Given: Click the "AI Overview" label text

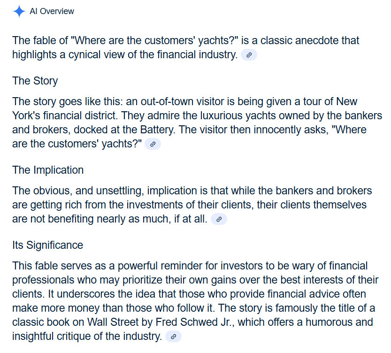Looking at the screenshot, I should click(52, 11).
